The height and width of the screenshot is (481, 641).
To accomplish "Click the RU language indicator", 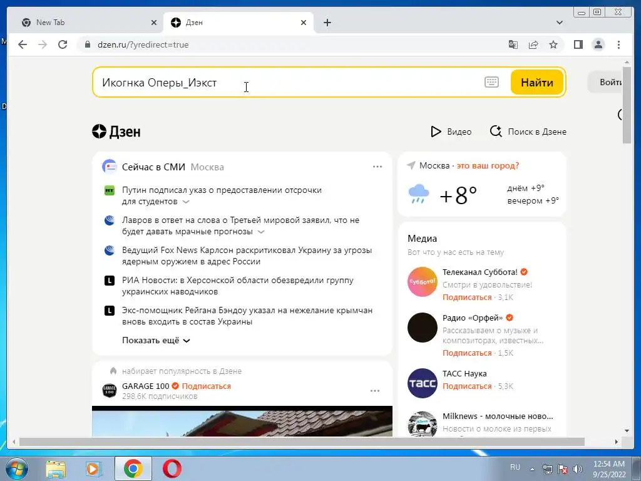I will tap(515, 467).
